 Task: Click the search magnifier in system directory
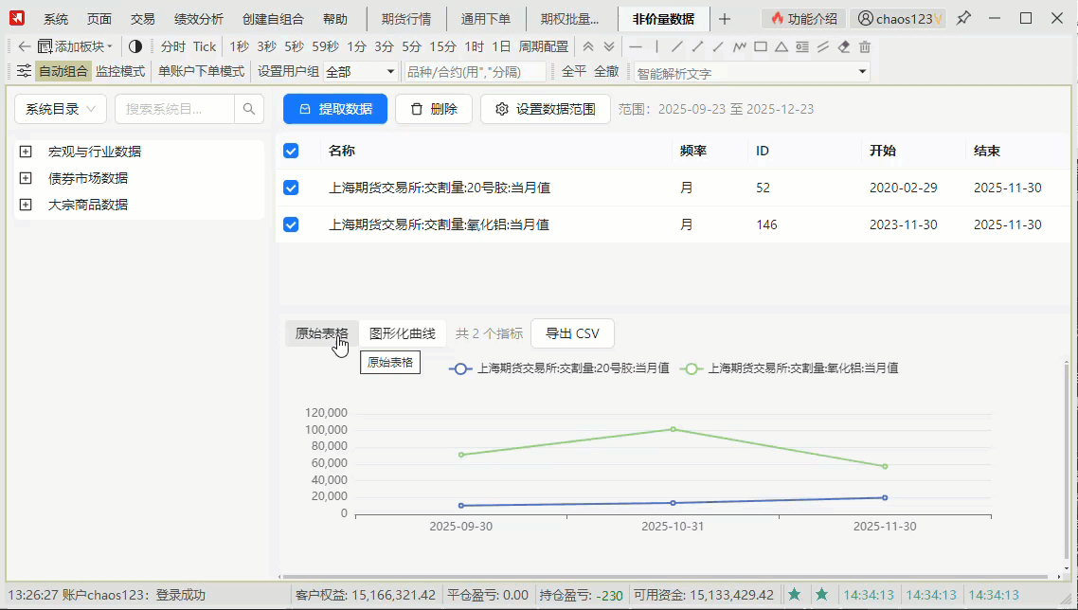[x=249, y=109]
